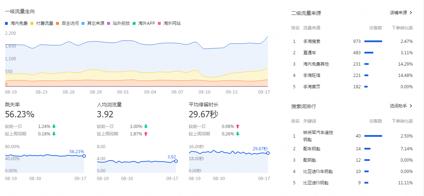
Task: Click the 平均停留时长 较前一日 up arrow
Action: click(x=238, y=126)
